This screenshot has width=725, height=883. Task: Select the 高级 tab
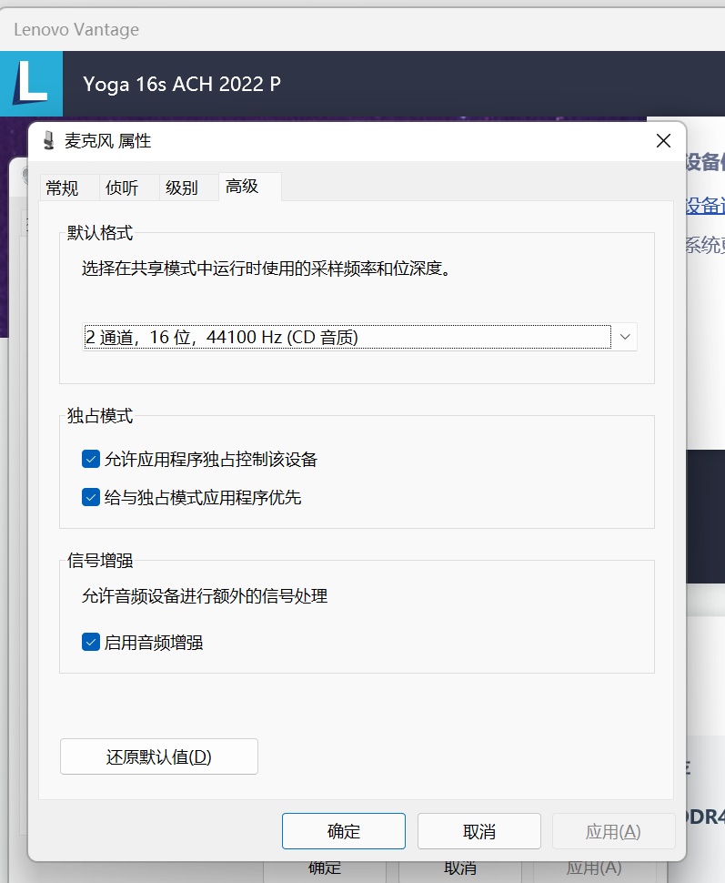pos(243,187)
